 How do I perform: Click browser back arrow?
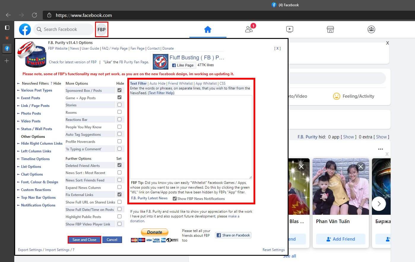[8, 15]
